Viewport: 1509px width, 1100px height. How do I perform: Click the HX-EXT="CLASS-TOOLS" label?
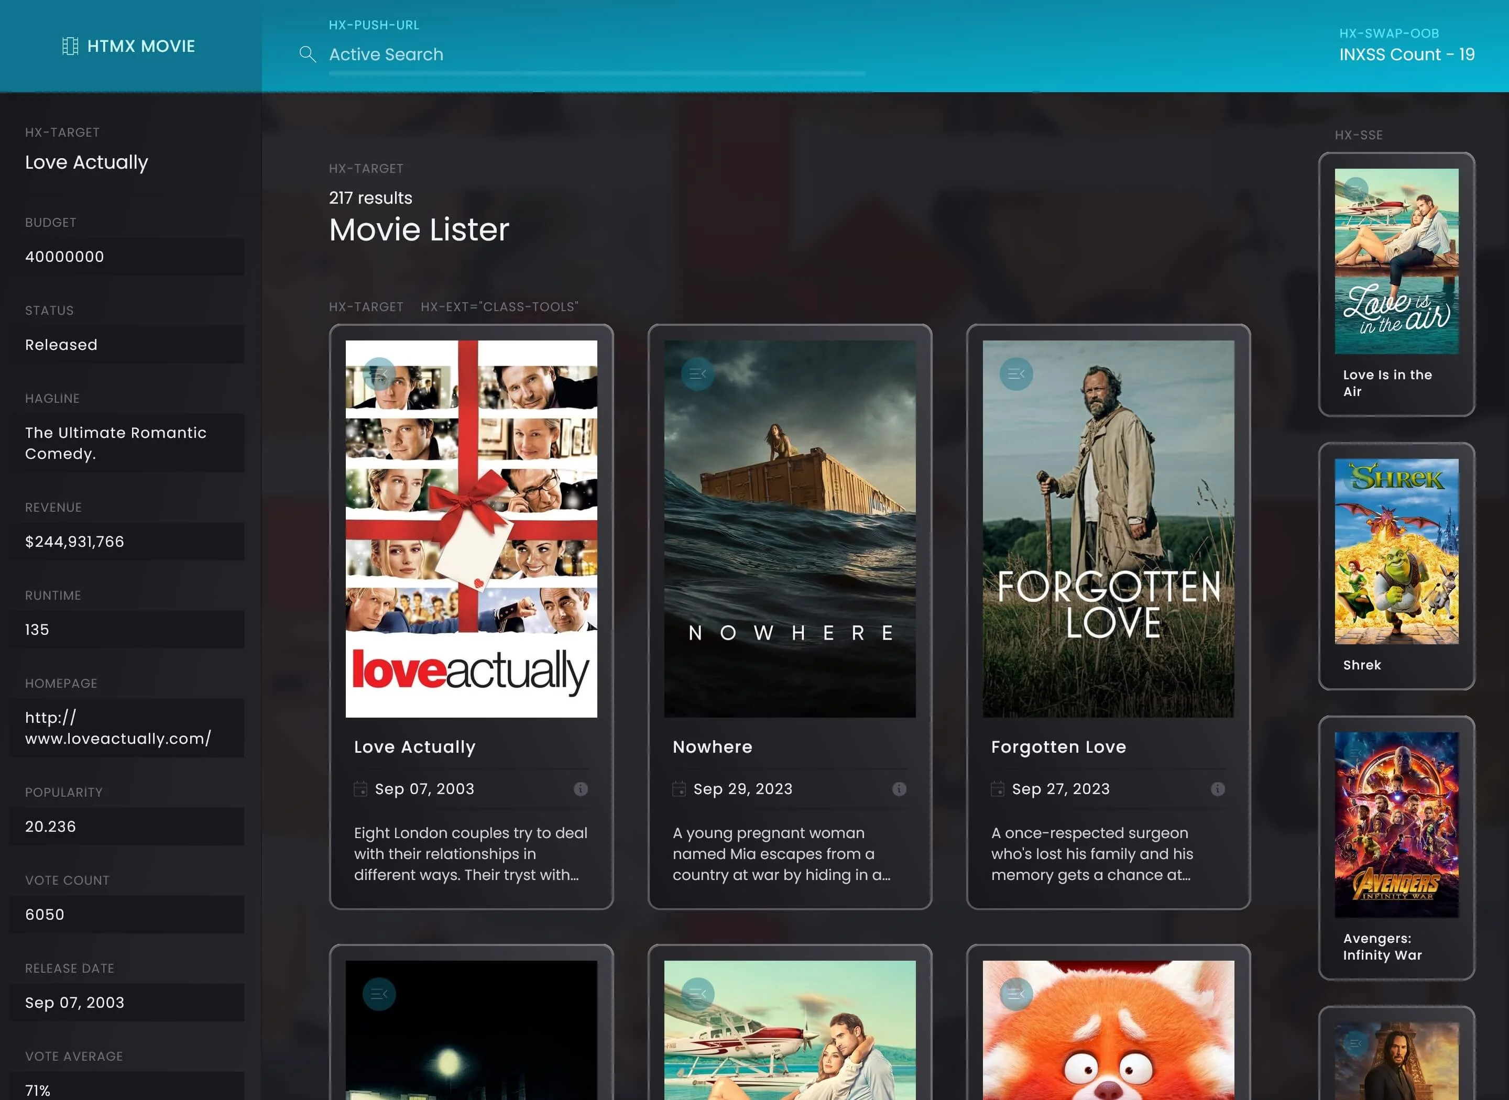(x=499, y=307)
